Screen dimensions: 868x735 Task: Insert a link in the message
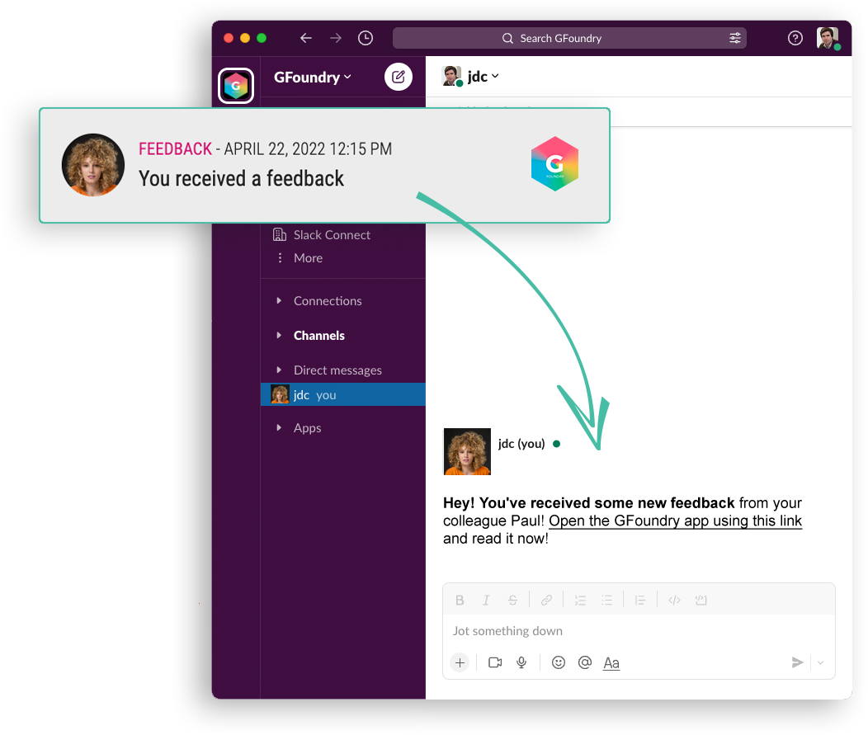[x=546, y=600]
